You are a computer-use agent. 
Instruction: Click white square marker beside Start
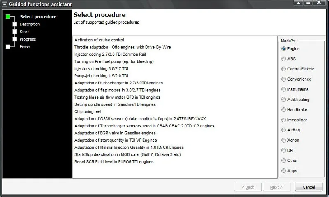point(15,32)
